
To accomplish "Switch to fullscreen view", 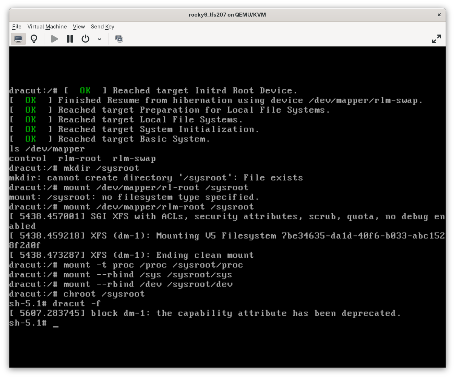I will click(436, 39).
